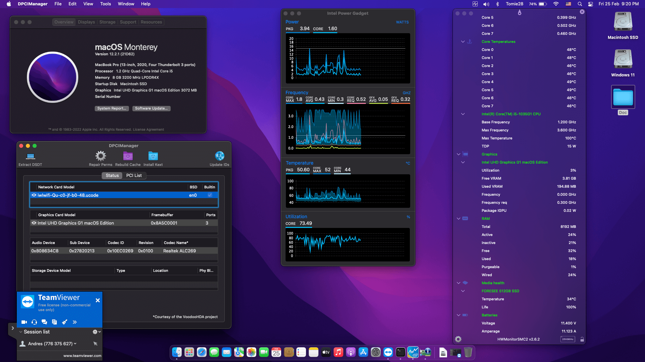Image resolution: width=645 pixels, height=362 pixels.
Task: Collapse Intel Core i5-1035G1 CPU section
Action: point(463,114)
